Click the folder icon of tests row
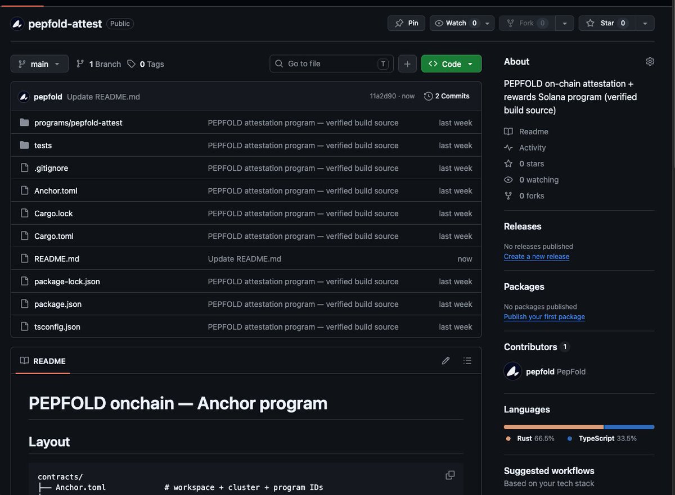The height and width of the screenshot is (495, 675). (x=24, y=145)
